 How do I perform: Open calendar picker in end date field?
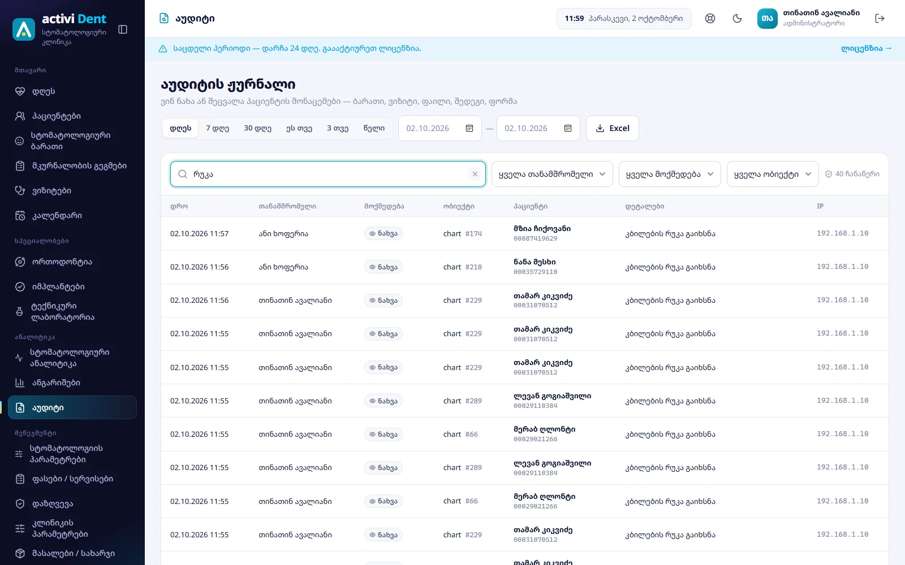point(568,128)
